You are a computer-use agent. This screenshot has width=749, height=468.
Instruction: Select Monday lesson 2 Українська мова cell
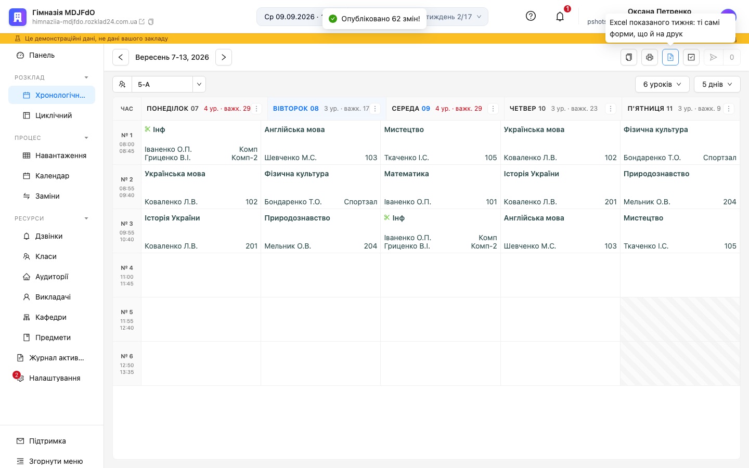(201, 187)
